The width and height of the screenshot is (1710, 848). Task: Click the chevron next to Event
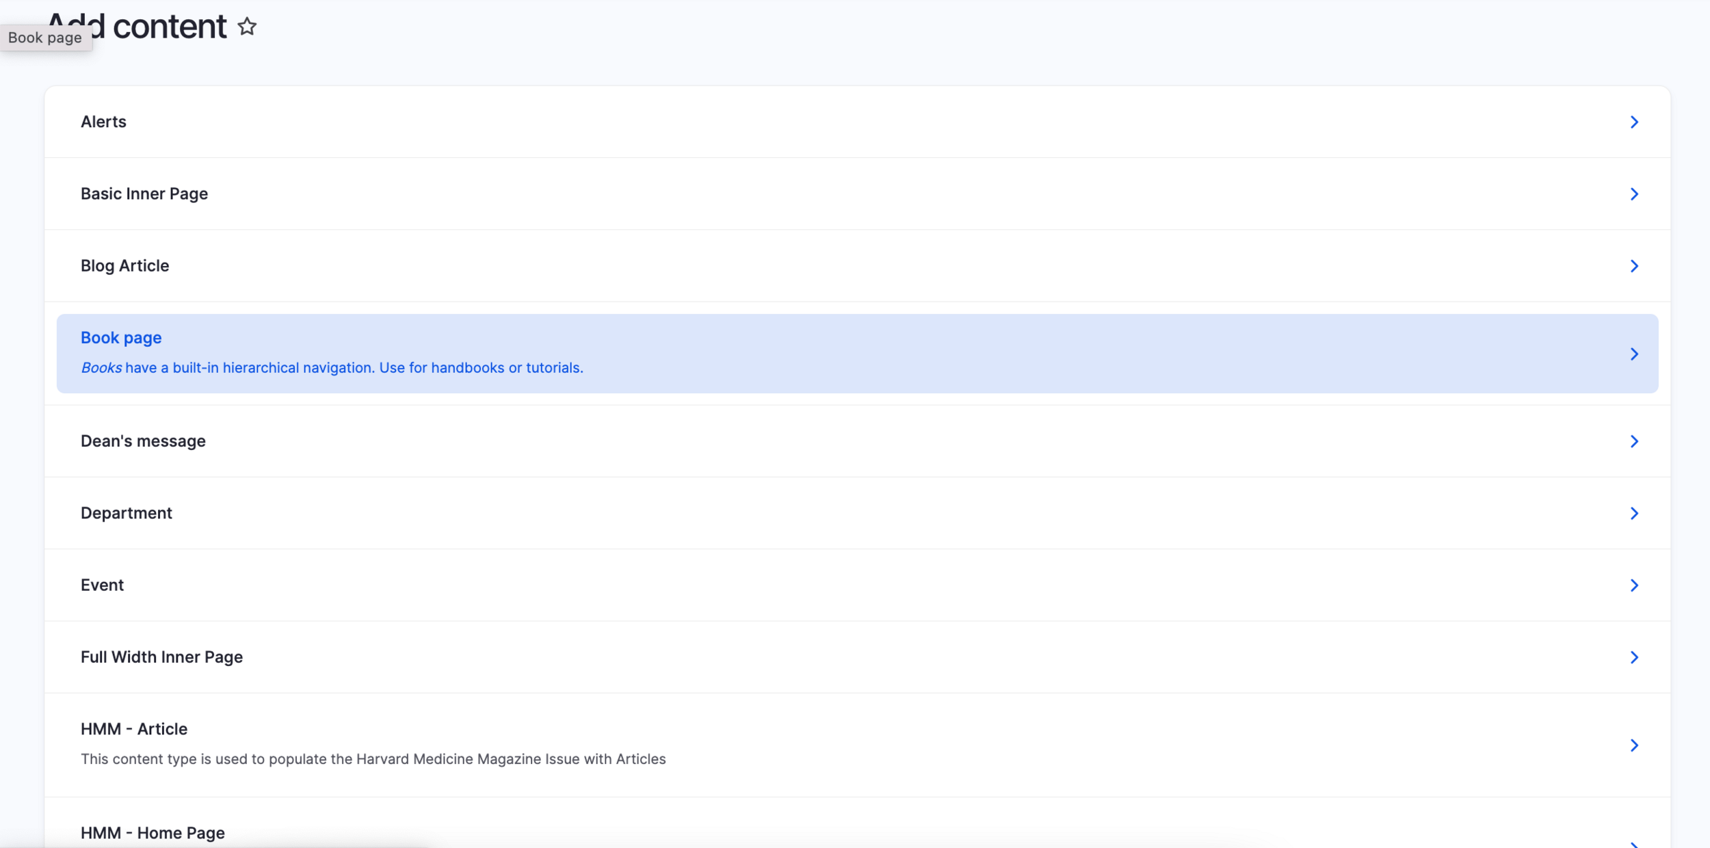(x=1634, y=585)
